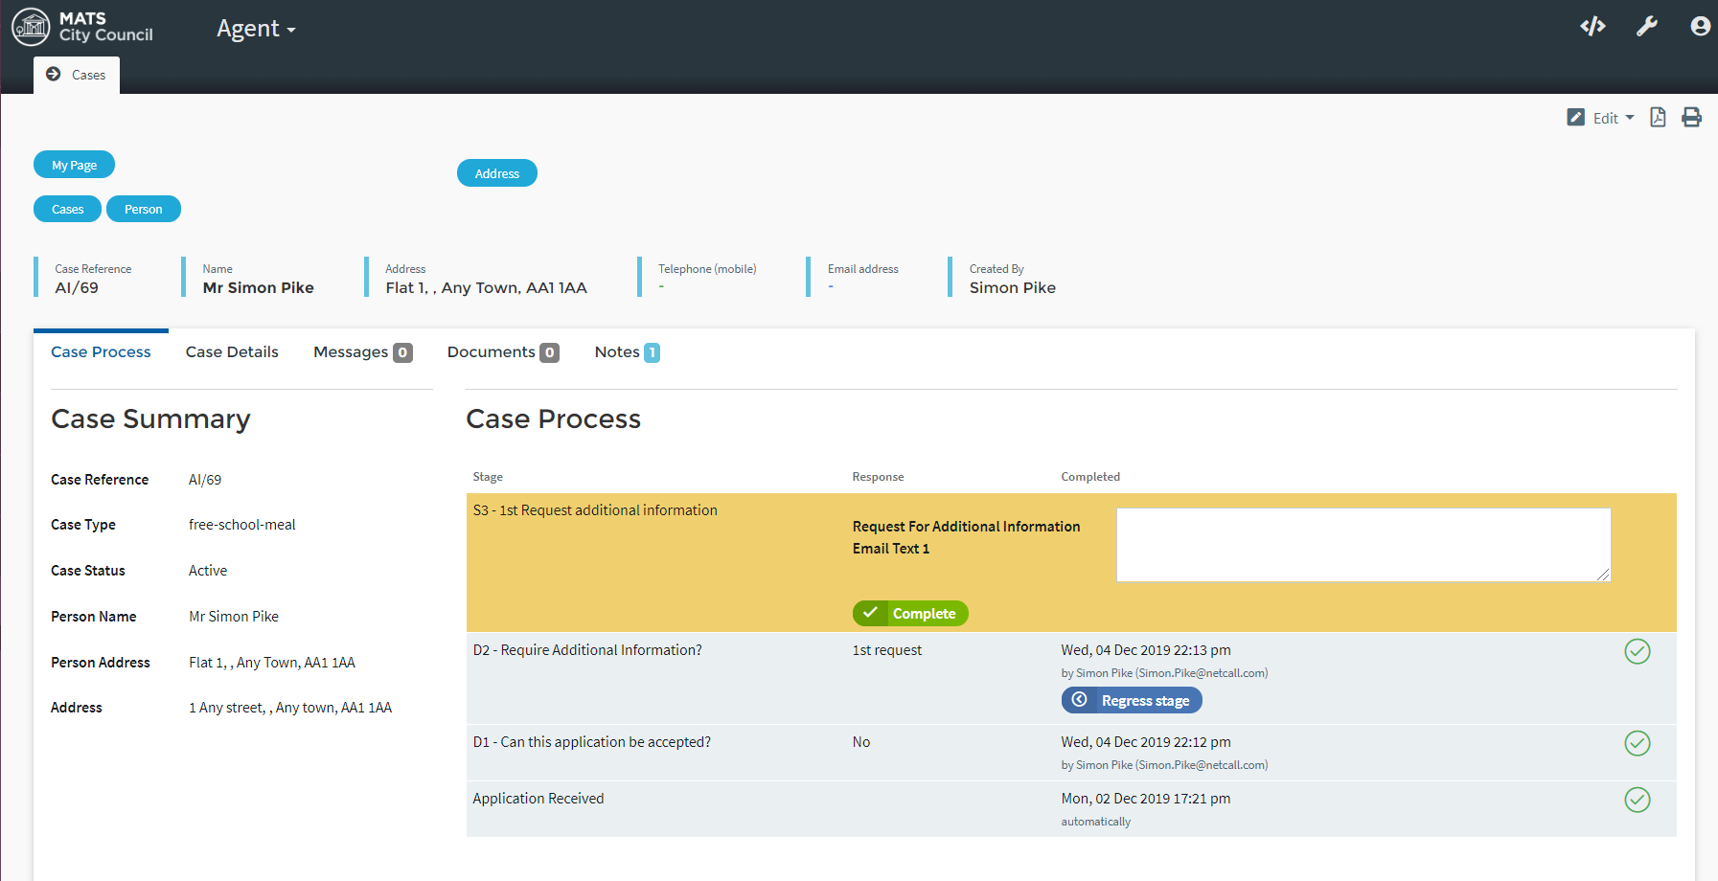
Task: Export case as PDF document icon
Action: click(1658, 118)
